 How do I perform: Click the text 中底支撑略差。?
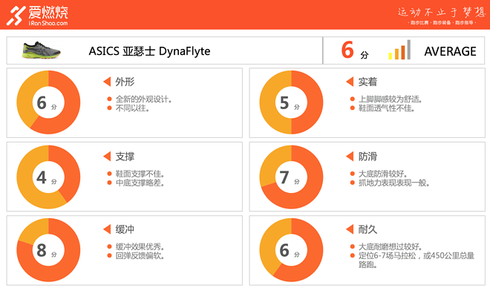140,183
